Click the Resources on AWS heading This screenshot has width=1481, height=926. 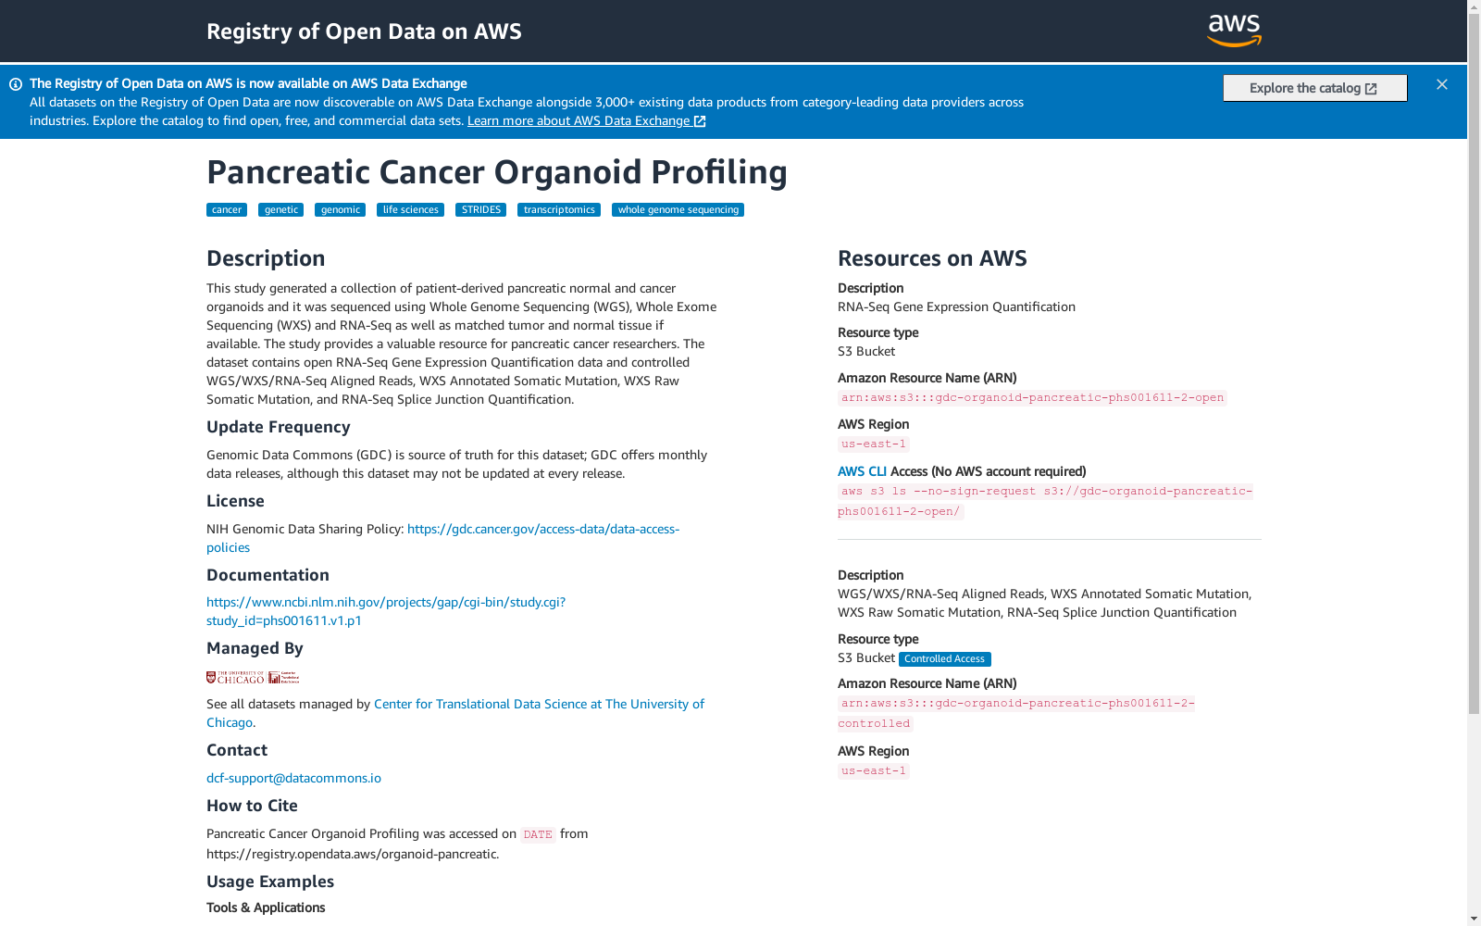click(x=932, y=258)
